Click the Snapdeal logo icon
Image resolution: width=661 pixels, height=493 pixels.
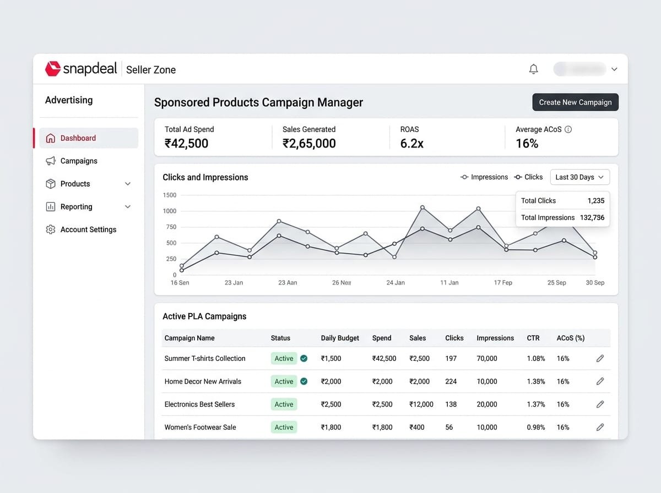click(x=52, y=68)
